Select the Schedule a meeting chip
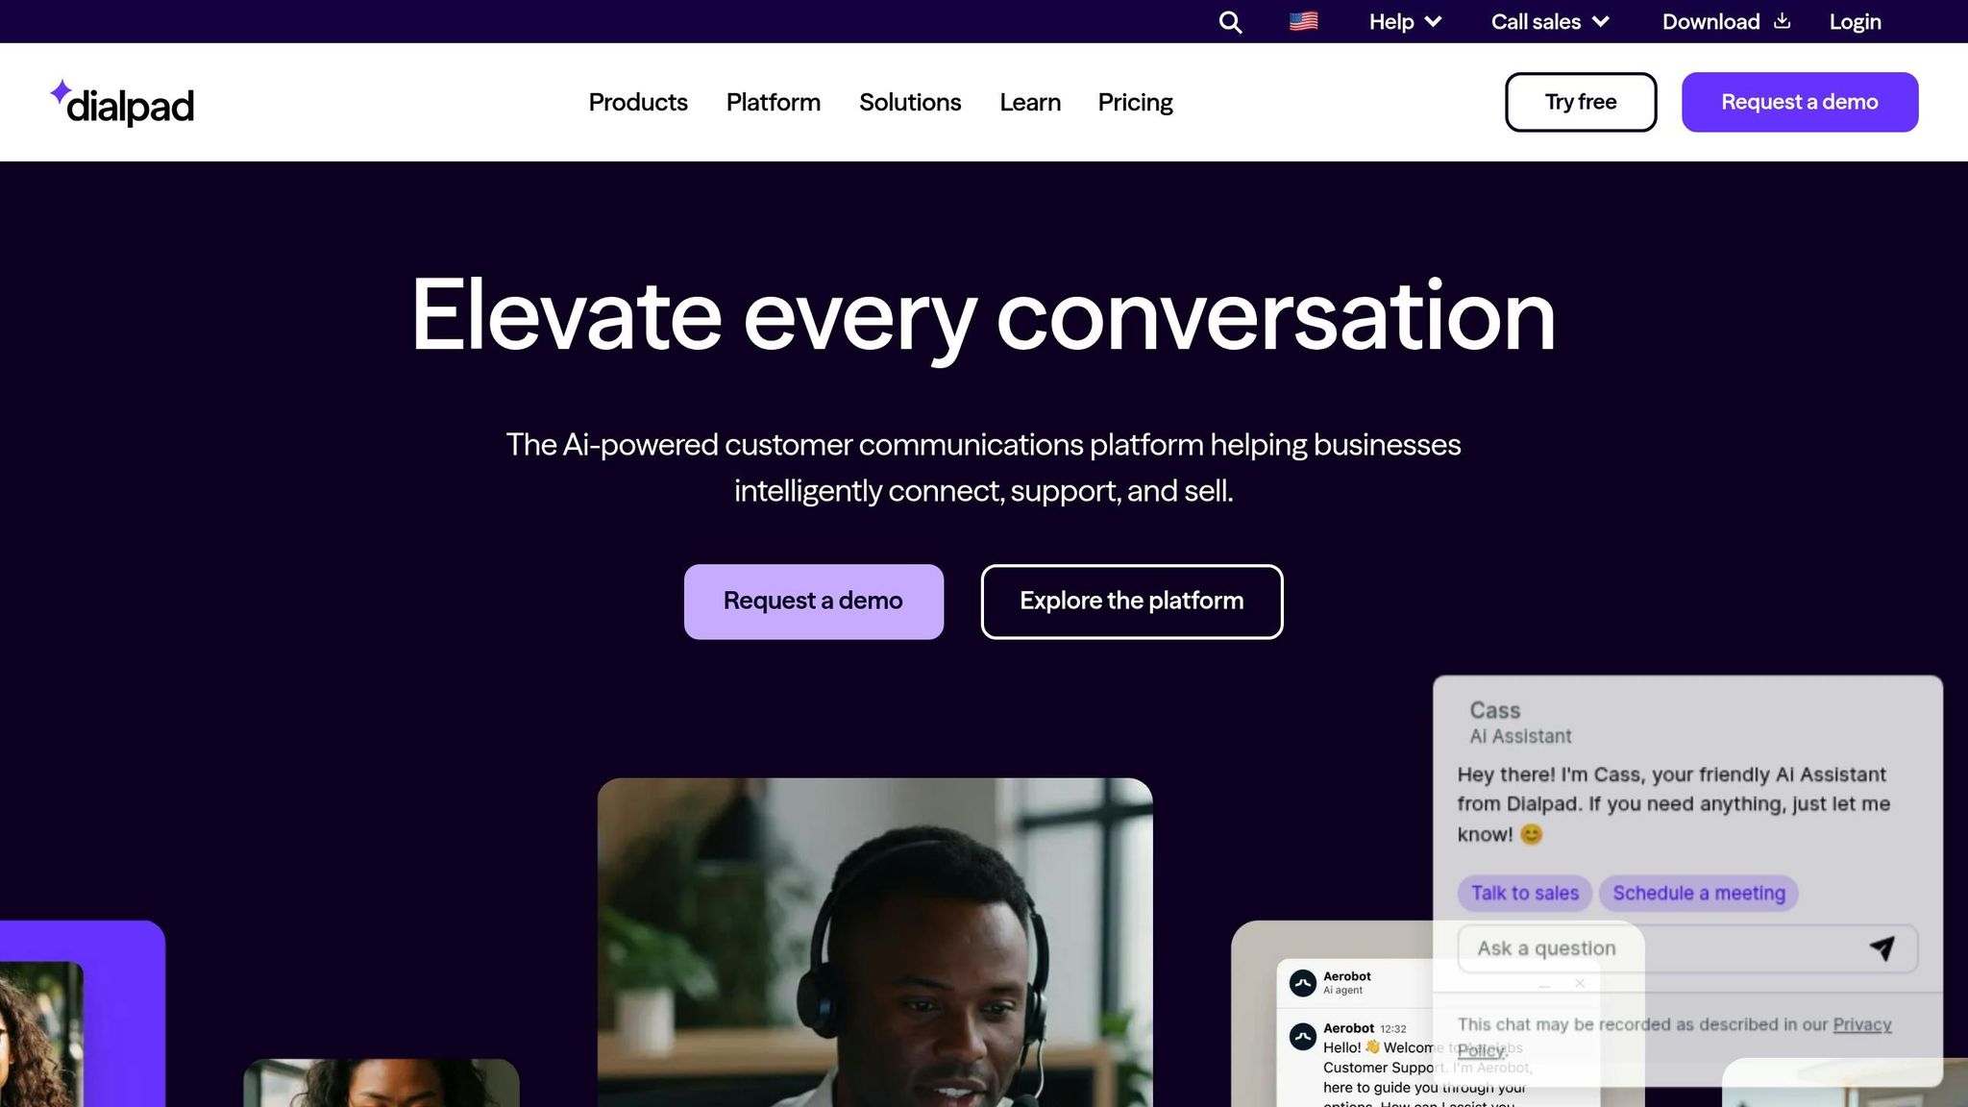The height and width of the screenshot is (1107, 1968). [1699, 893]
